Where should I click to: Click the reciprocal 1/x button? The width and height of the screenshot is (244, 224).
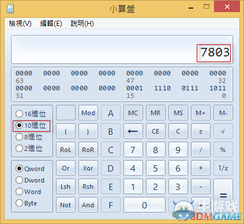223,168
